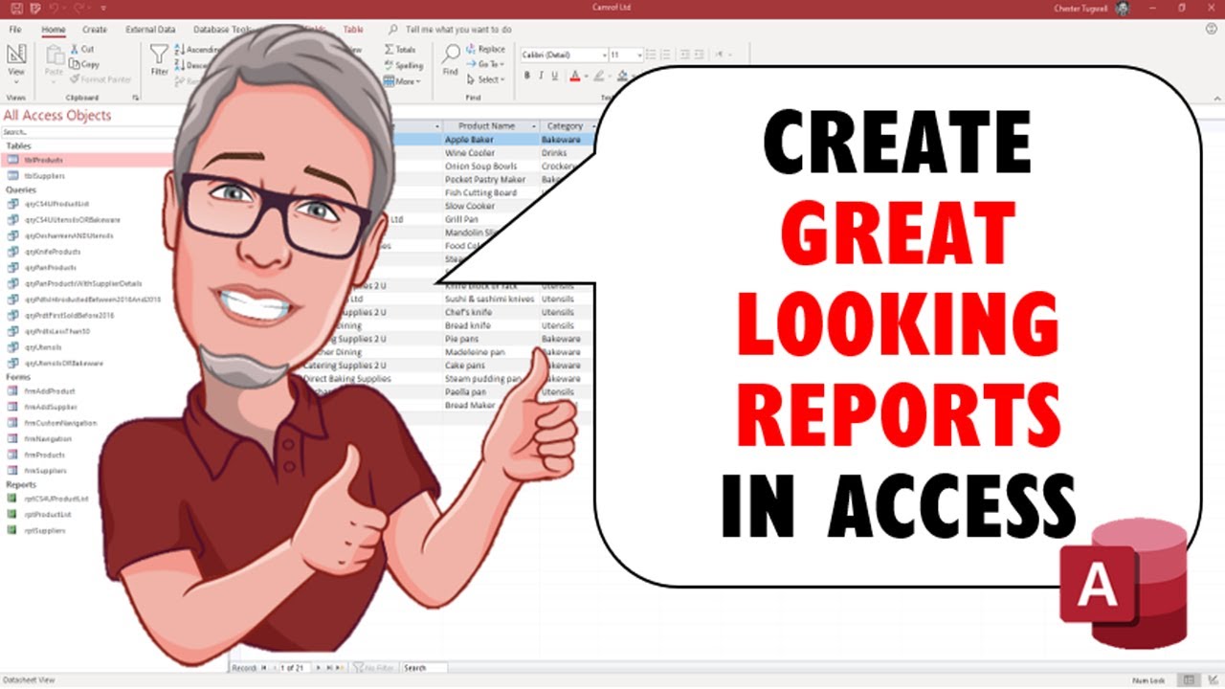Toggle Bold formatting

coord(527,76)
